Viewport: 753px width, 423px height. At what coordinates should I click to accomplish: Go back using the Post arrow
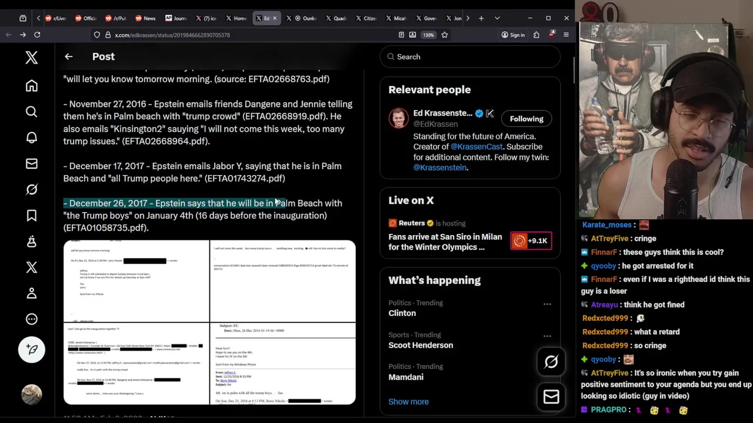click(68, 56)
